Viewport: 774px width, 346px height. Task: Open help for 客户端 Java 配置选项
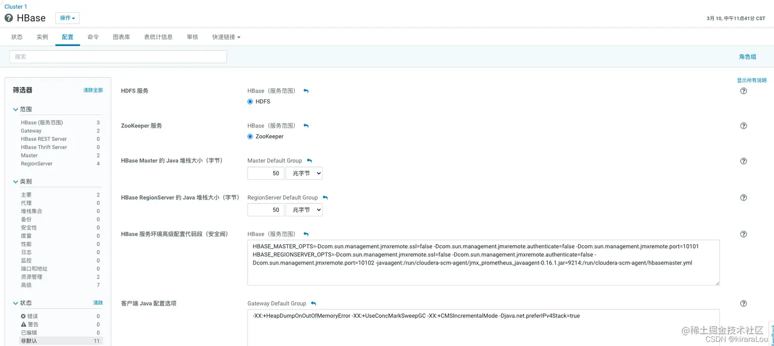pos(743,303)
